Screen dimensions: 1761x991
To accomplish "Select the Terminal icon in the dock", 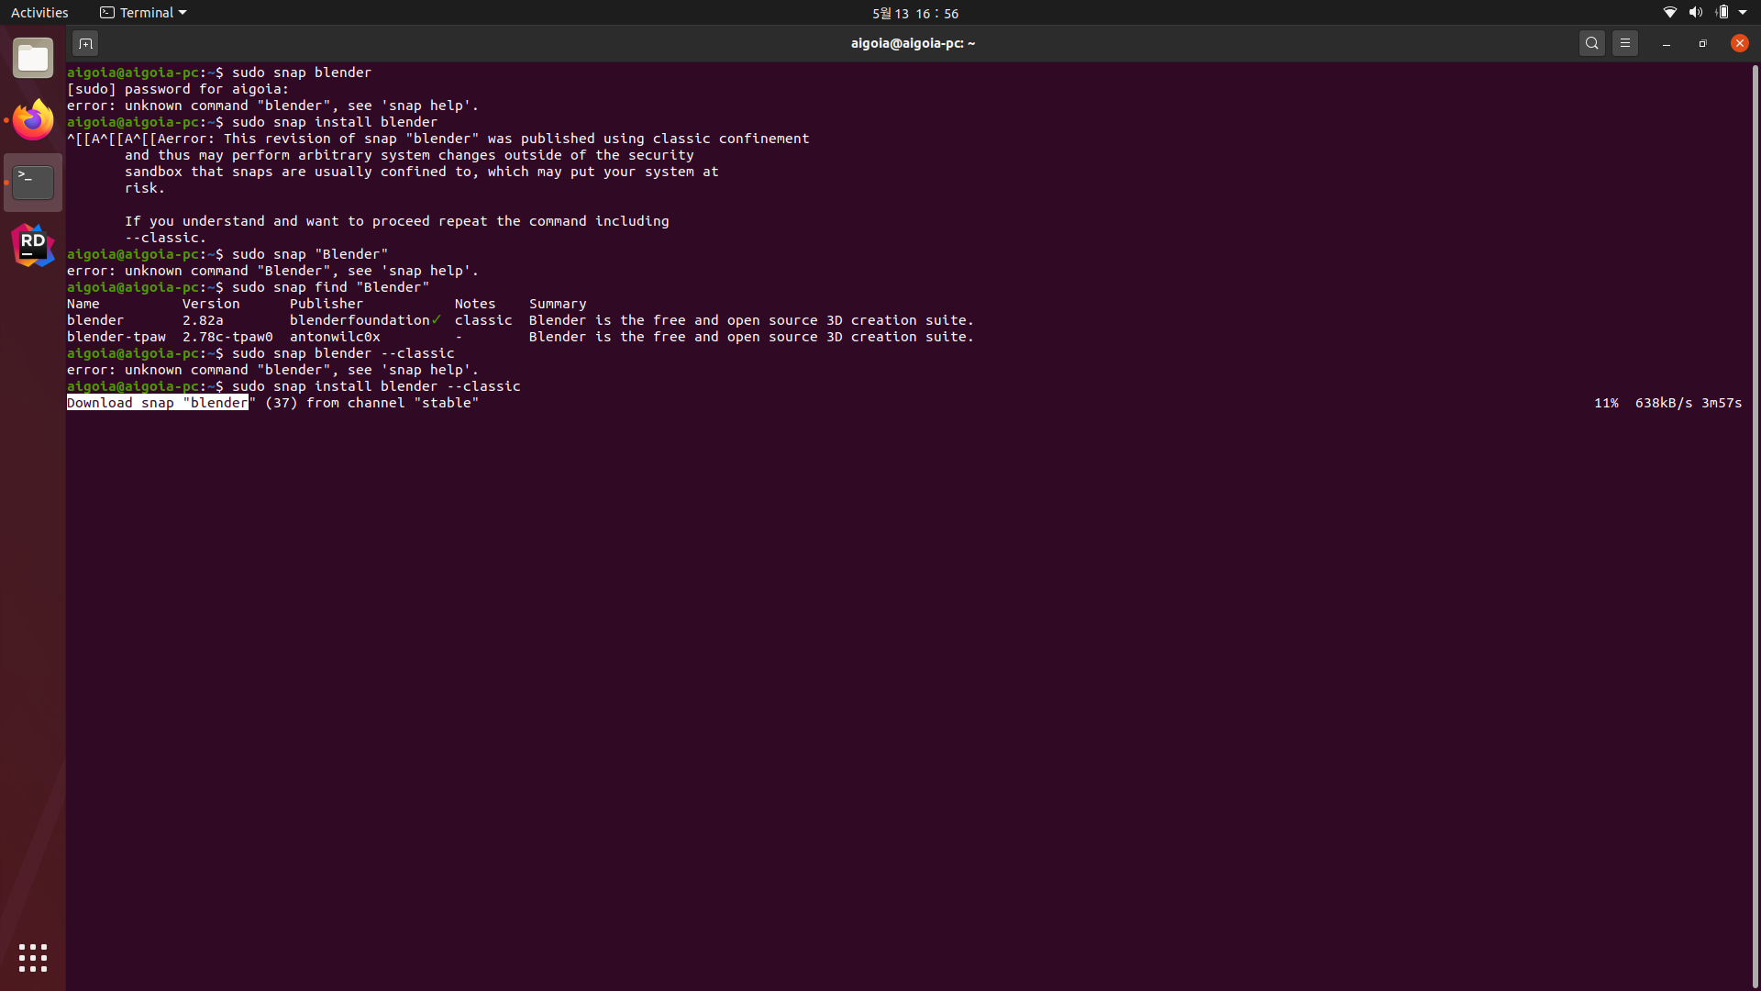I will coord(33,183).
